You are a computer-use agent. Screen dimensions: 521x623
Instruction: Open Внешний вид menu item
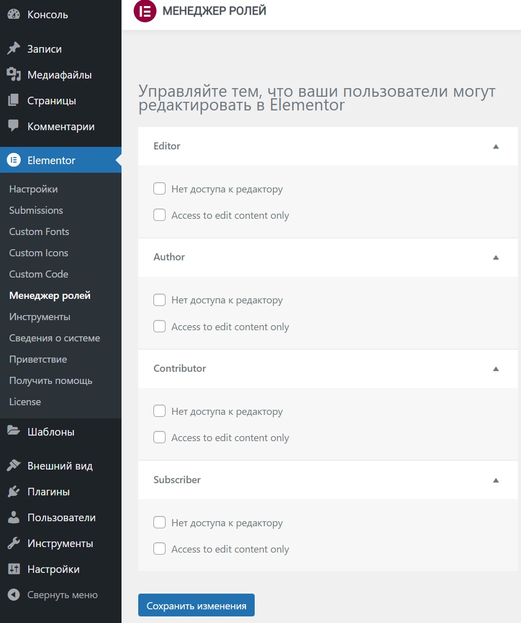pyautogui.click(x=61, y=465)
